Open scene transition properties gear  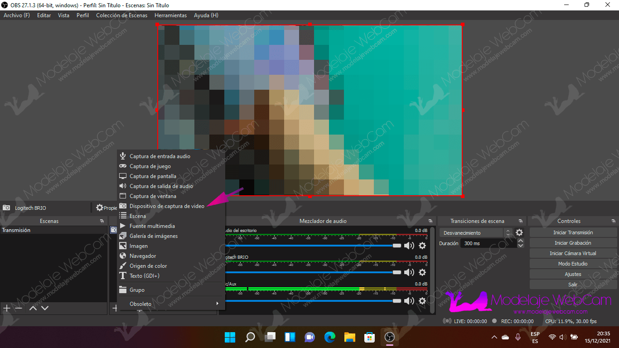519,232
